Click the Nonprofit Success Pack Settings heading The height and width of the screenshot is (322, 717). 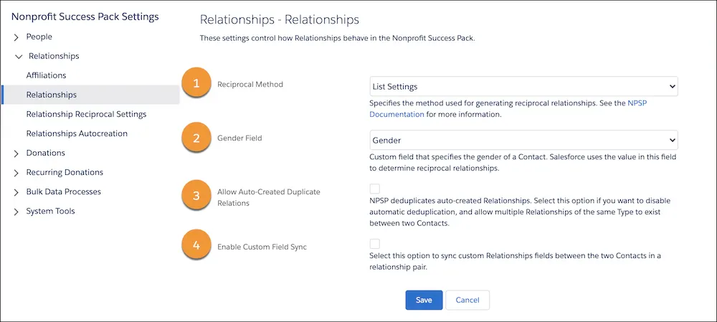pos(85,17)
